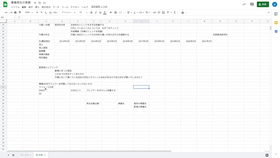Open text wrapping dropdown
The image size is (280, 158).
(x=142, y=12)
